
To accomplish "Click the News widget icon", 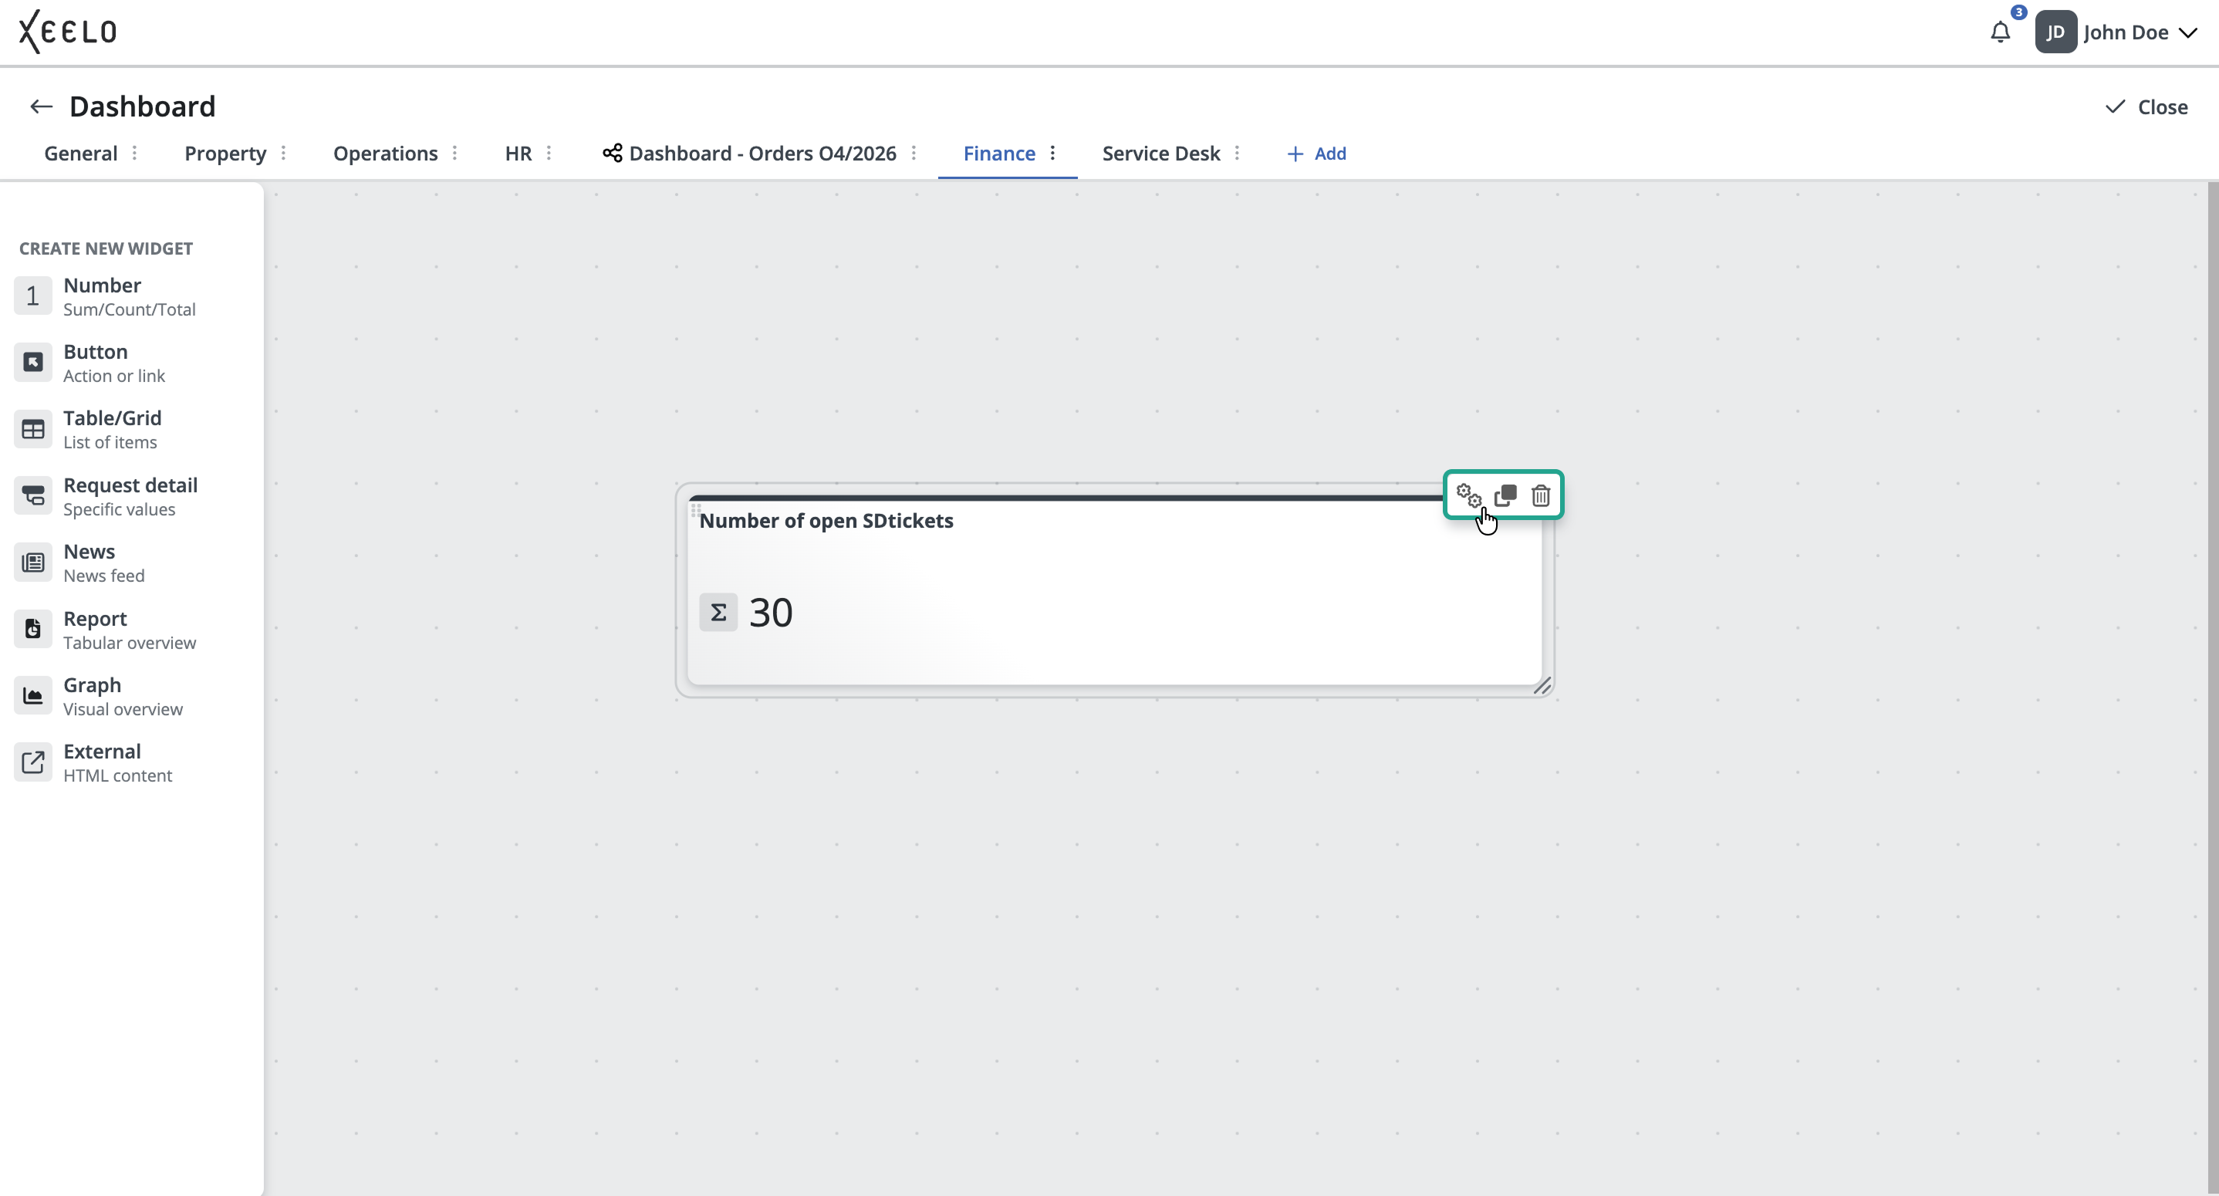I will (32, 563).
